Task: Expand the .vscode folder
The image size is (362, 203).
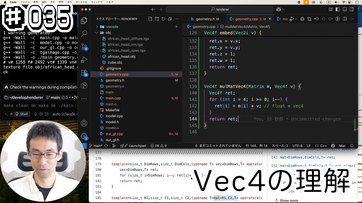Action: 97,27
